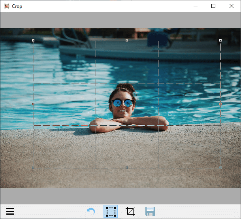The height and width of the screenshot is (219, 241).
Task: Click the bottom-left crop handle
Action: tap(33, 168)
